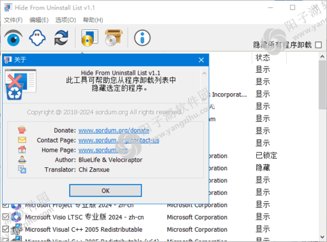327x242 pixels.
Task: Click the teacup donate icon
Action: (x=22, y=130)
